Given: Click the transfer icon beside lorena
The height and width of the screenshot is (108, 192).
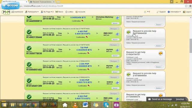Looking at the screenshot, I should pos(118,83).
